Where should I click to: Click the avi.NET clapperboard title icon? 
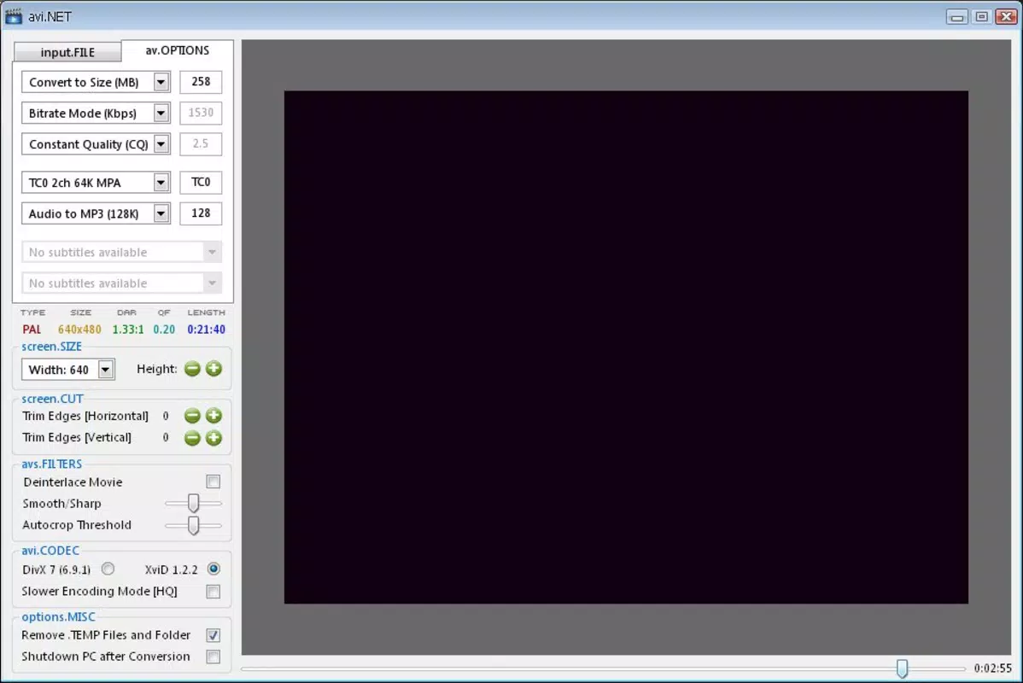pyautogui.click(x=13, y=16)
